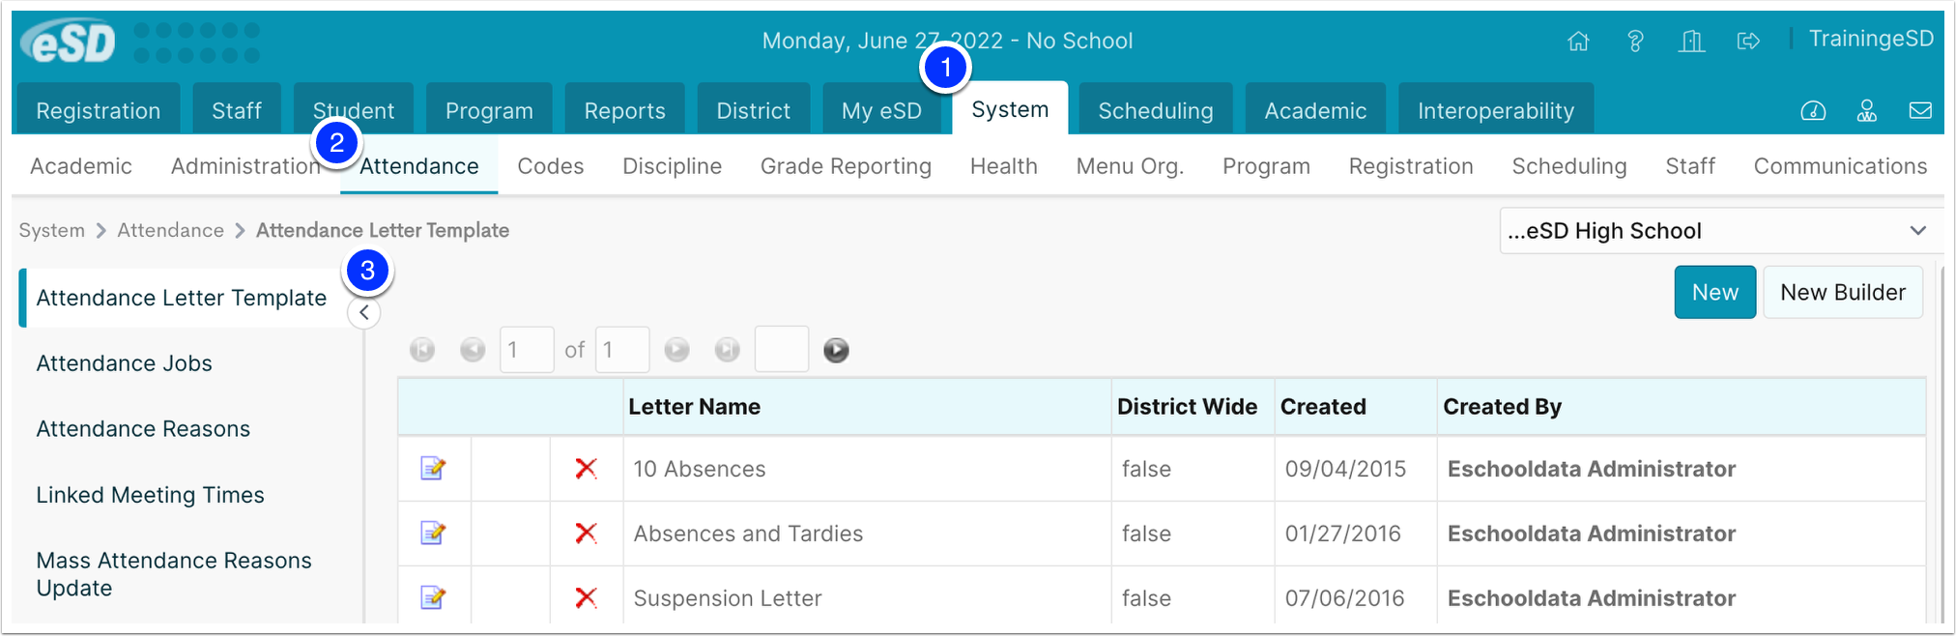Open the help question mark icon
Viewport: 1956px width, 636px height.
(x=1635, y=41)
